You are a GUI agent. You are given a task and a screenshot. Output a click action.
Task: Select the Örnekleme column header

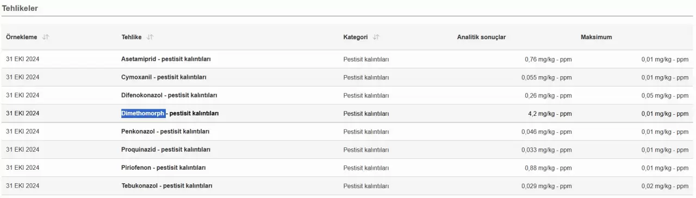pos(21,37)
